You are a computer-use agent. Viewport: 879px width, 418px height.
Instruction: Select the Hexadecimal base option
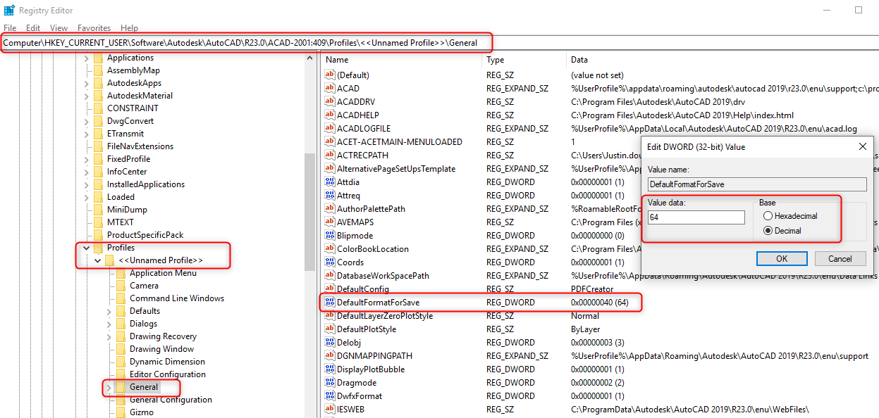coord(768,216)
